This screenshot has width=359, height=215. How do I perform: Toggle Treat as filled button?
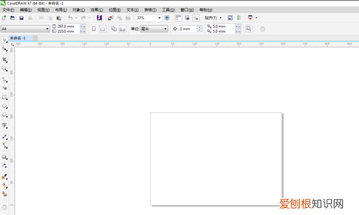tap(249, 29)
